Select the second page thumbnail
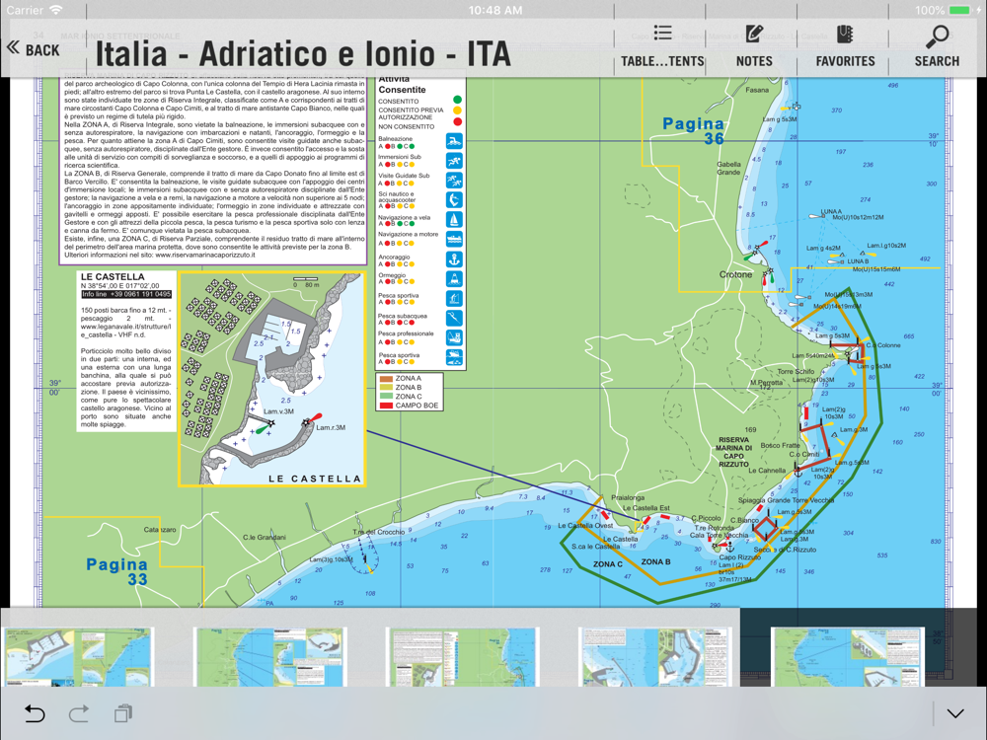Screen dimensions: 987x740 click(270, 657)
